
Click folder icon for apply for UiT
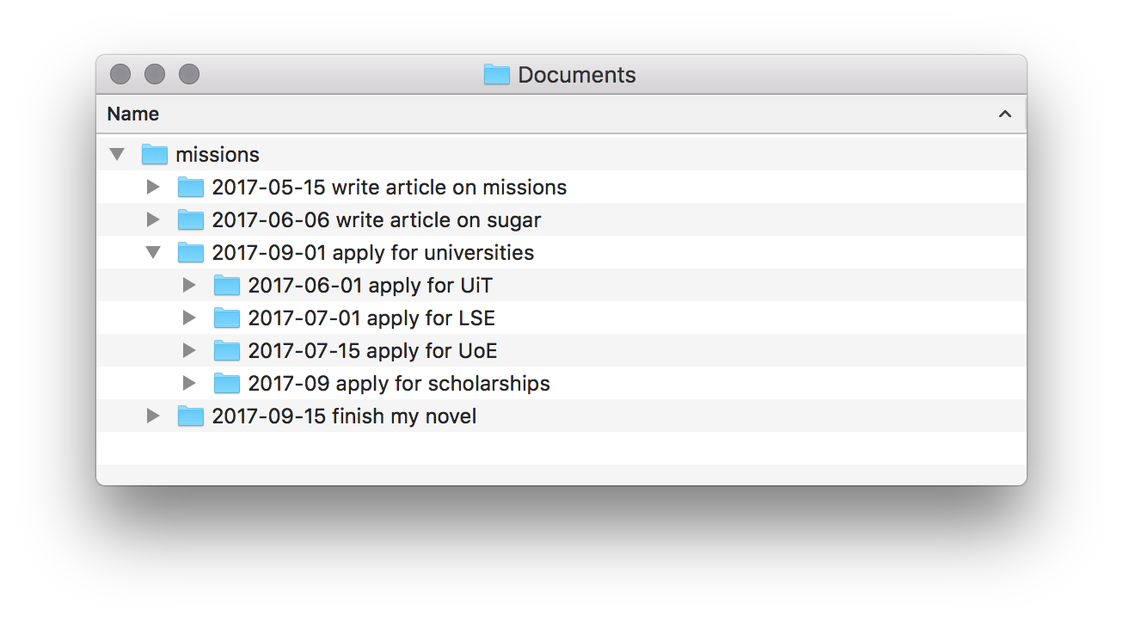227,286
